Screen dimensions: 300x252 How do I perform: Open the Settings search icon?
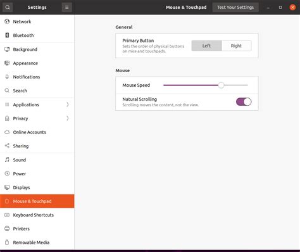pos(8,8)
